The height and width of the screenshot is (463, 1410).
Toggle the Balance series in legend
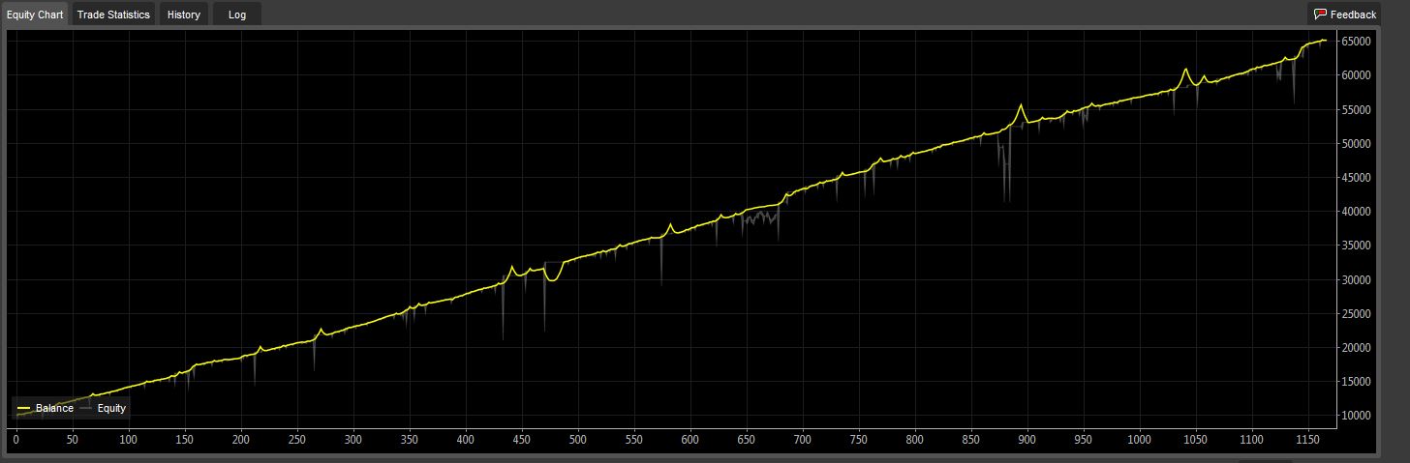[x=46, y=408]
